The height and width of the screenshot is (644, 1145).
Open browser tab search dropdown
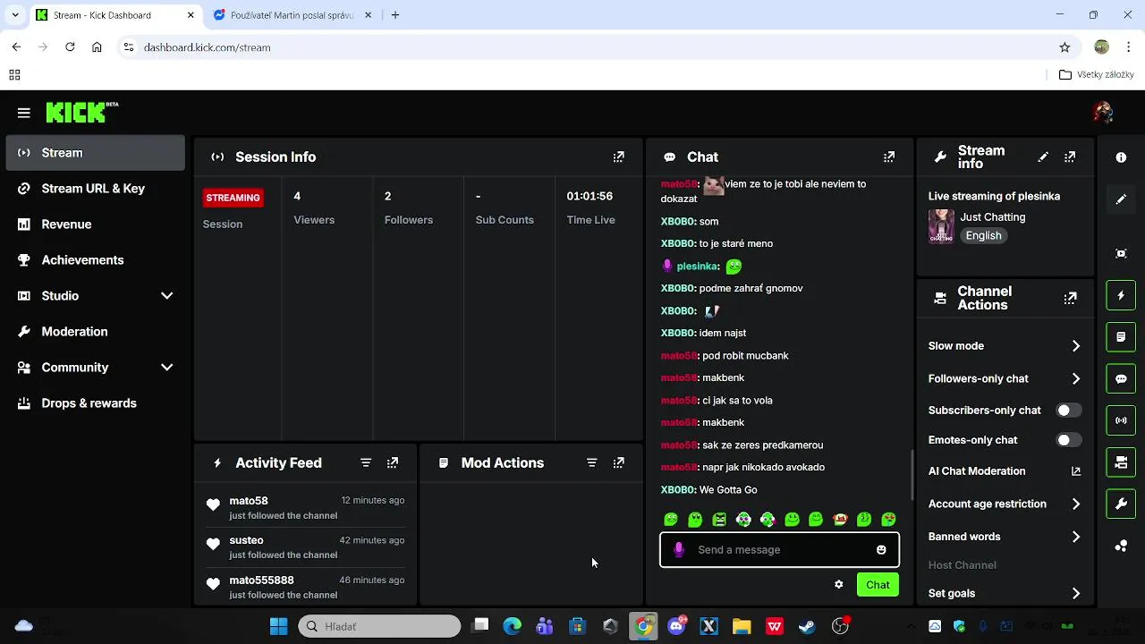coord(14,15)
